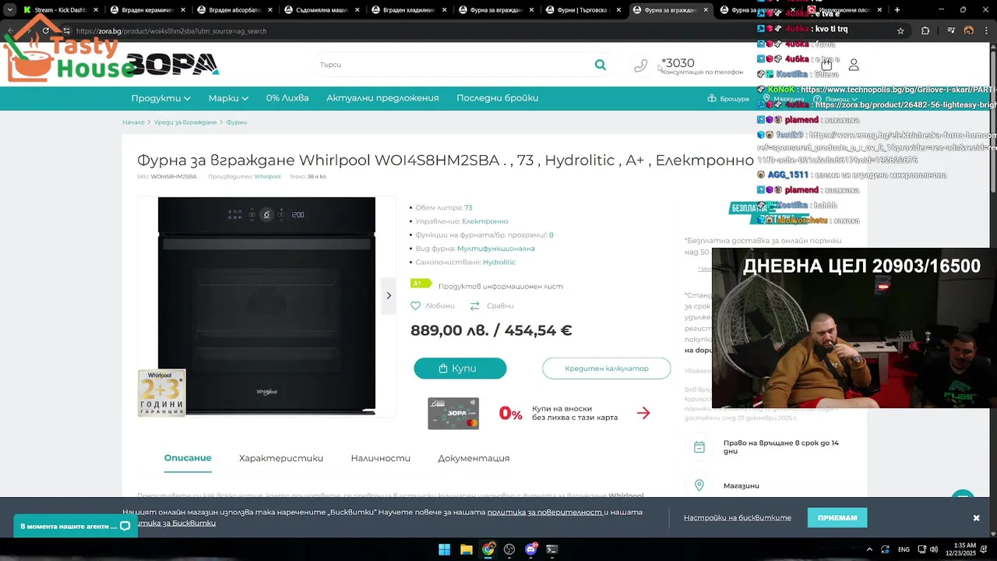The image size is (997, 561).
Task: Switch to Характеристики tab
Action: coord(281,458)
